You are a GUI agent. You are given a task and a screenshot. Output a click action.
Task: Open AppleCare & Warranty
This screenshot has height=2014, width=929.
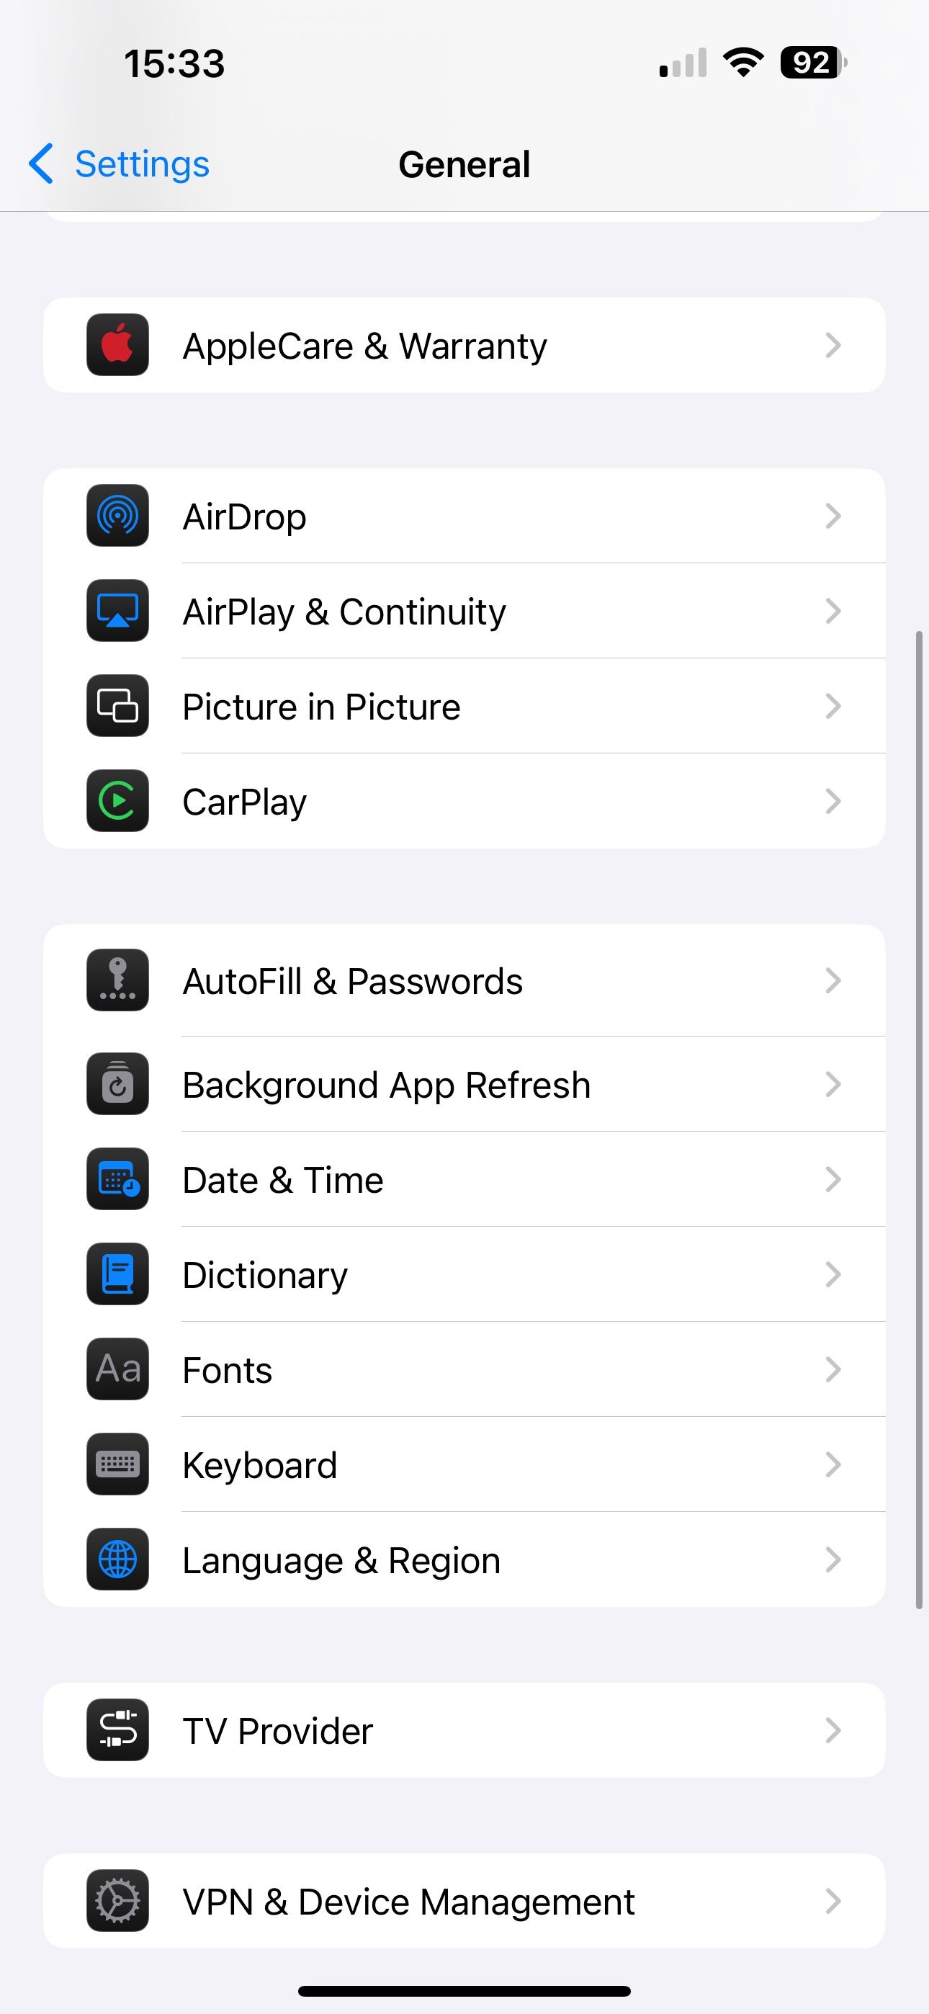pos(464,345)
